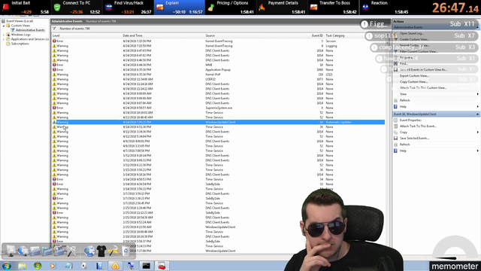Open the Command Prompt taskbar icon
Viewport: 481px width, 271px height.
pyautogui.click(x=147, y=266)
